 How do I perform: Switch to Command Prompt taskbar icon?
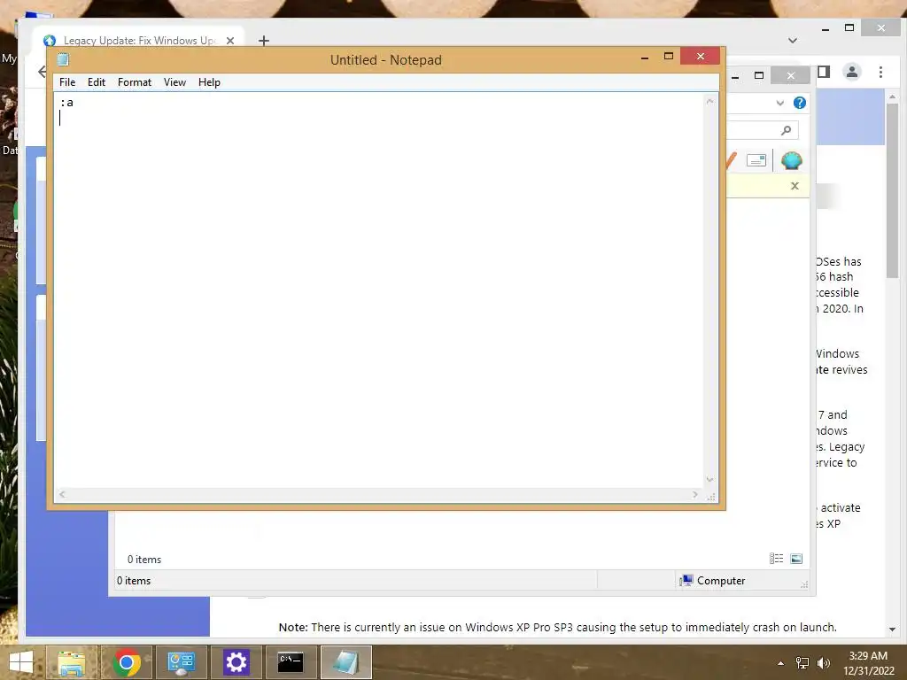click(x=291, y=662)
